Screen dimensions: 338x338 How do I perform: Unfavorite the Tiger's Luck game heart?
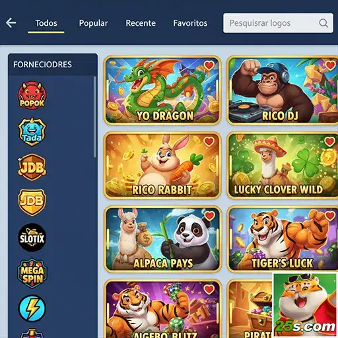pos(330,216)
